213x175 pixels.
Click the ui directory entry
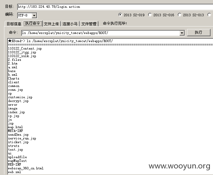pos(10,153)
